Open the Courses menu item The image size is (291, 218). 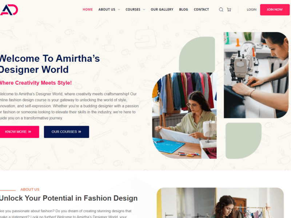tap(133, 9)
